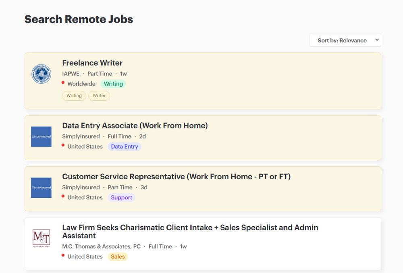Click the Search Remote Jobs heading
Viewport: 403px width, 273px height.
[x=79, y=19]
